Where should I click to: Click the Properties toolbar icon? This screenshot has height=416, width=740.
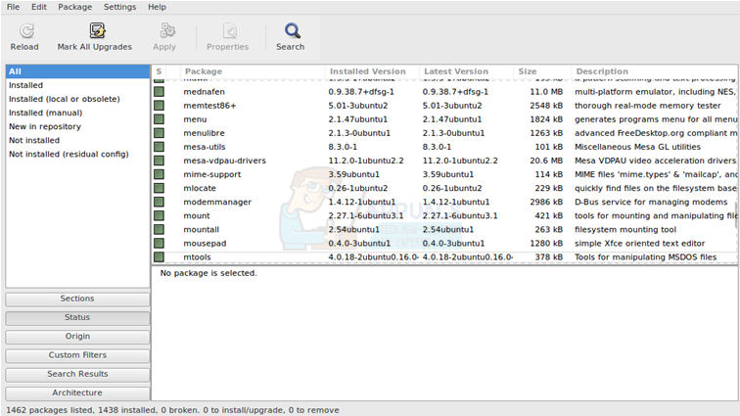(x=228, y=31)
